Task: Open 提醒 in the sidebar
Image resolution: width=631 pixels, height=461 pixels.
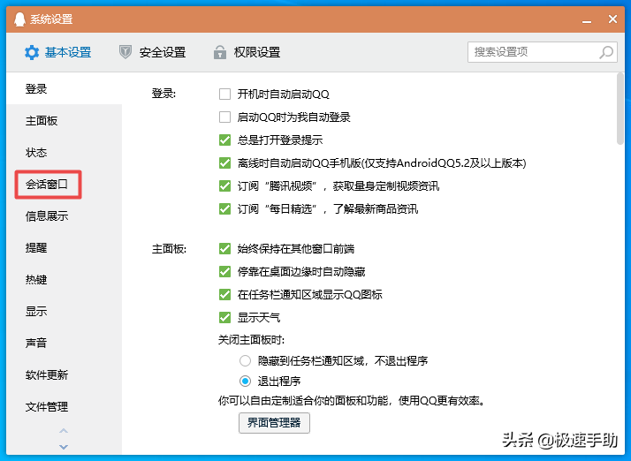Action: click(64, 247)
